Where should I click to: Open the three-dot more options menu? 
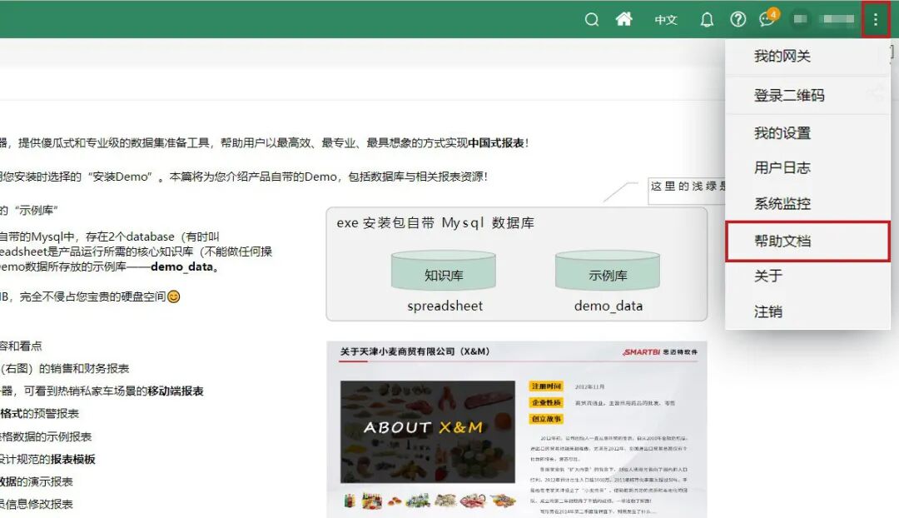click(875, 19)
